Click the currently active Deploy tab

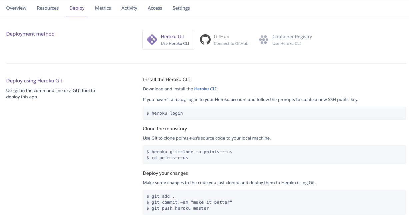(77, 8)
